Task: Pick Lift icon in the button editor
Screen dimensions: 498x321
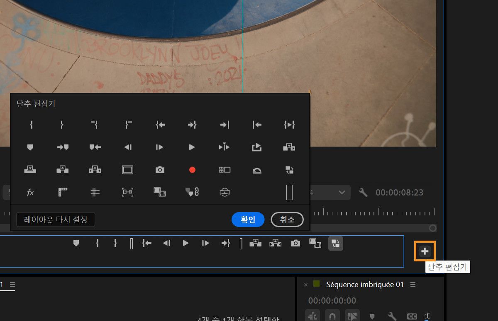Action: 62,169
